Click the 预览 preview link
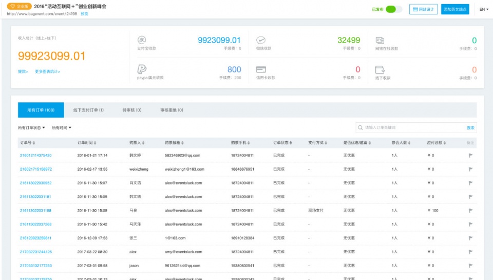493x280 pixels. 84,14
